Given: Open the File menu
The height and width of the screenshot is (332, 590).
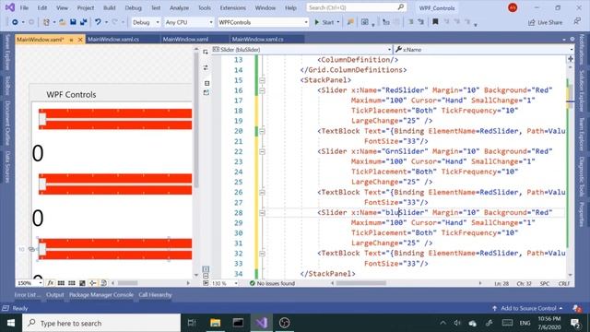Looking at the screenshot, I should point(24,7).
